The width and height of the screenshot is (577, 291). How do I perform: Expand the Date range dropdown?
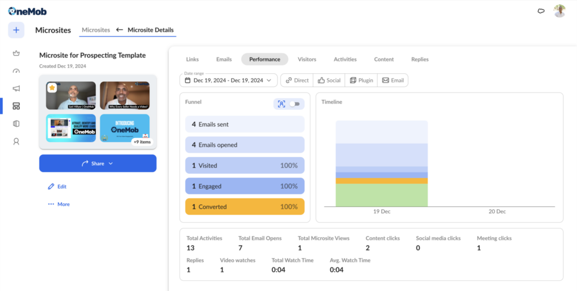point(228,80)
